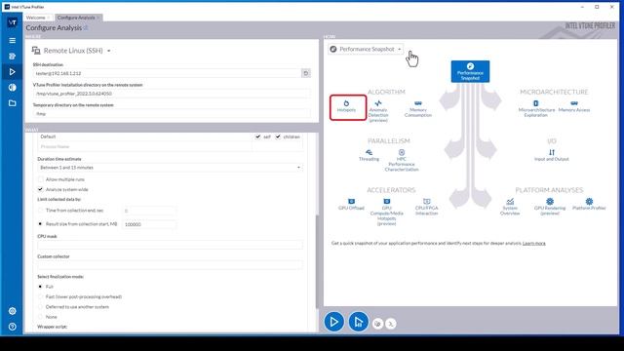
Task: Enable Allow multiple runs checkbox
Action: 40,179
